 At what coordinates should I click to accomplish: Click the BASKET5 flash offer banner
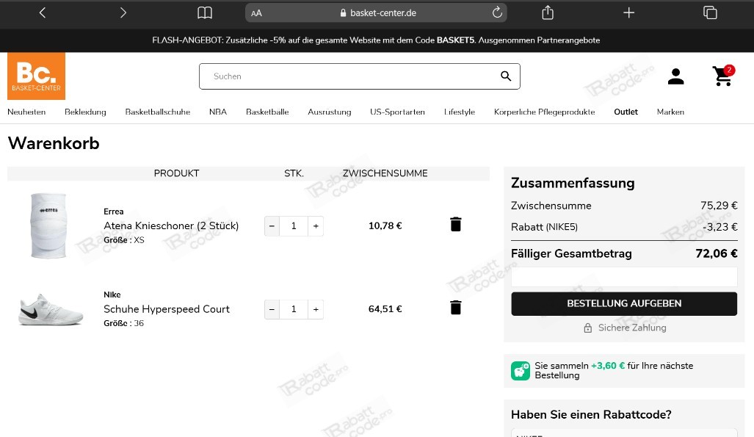point(376,40)
